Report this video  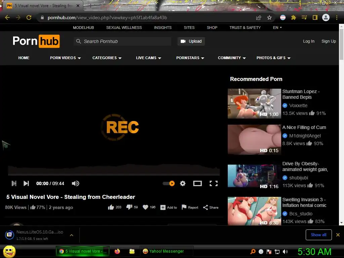click(x=190, y=207)
